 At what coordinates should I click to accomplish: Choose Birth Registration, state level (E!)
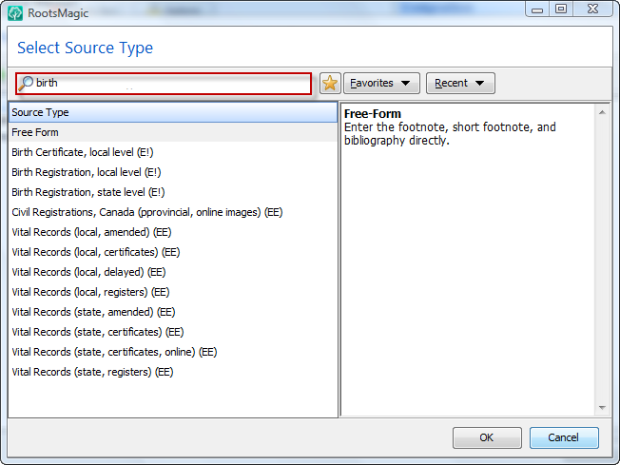tap(173, 192)
